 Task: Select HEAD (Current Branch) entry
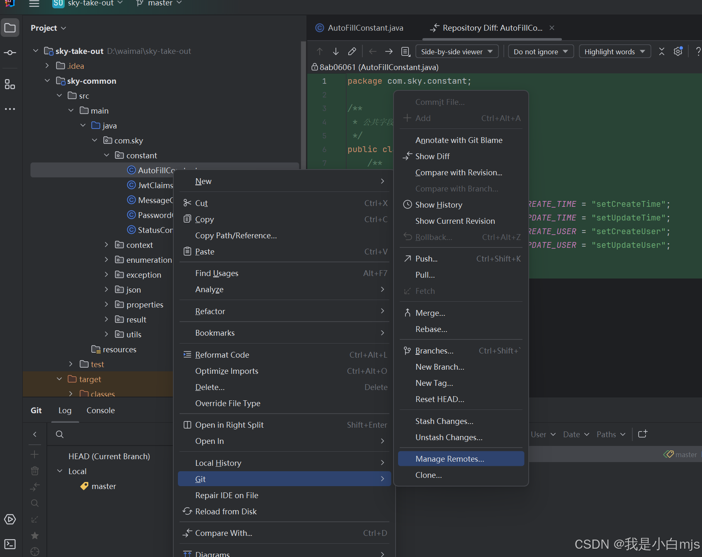tap(109, 456)
